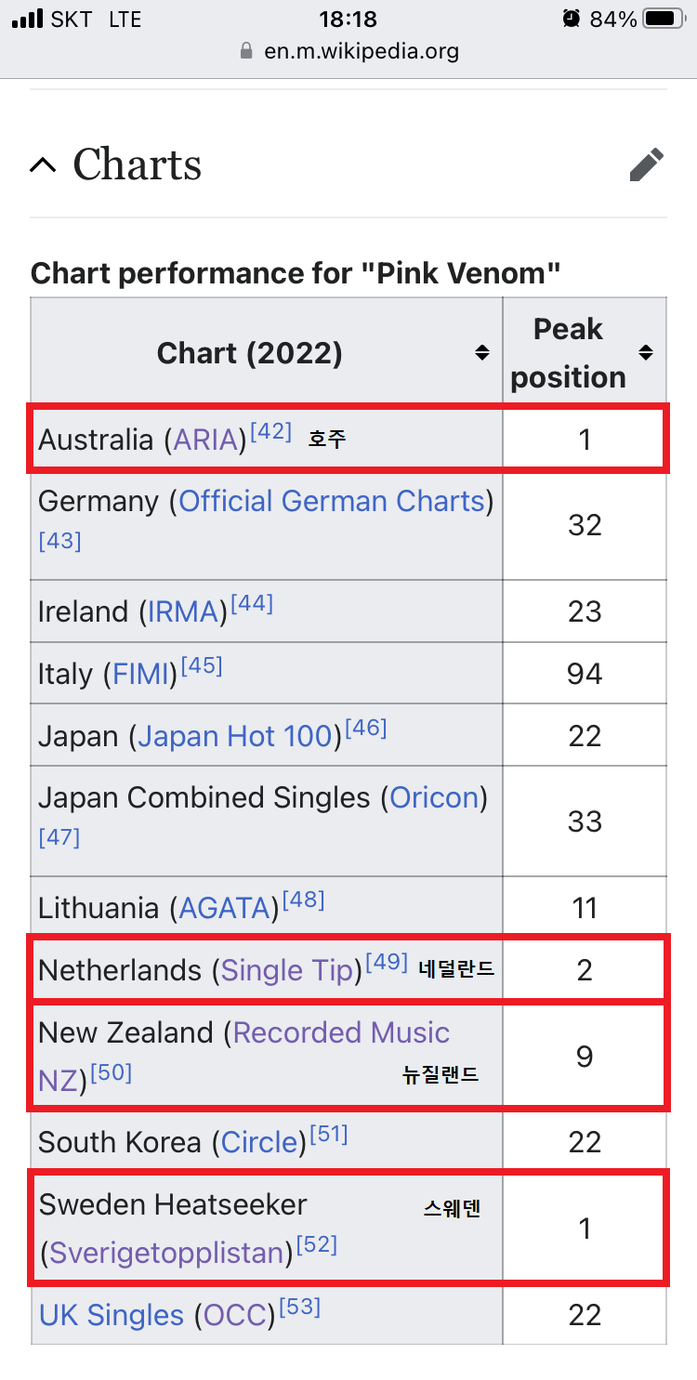Open the Oricon link
The width and height of the screenshot is (697, 1380).
434,797
